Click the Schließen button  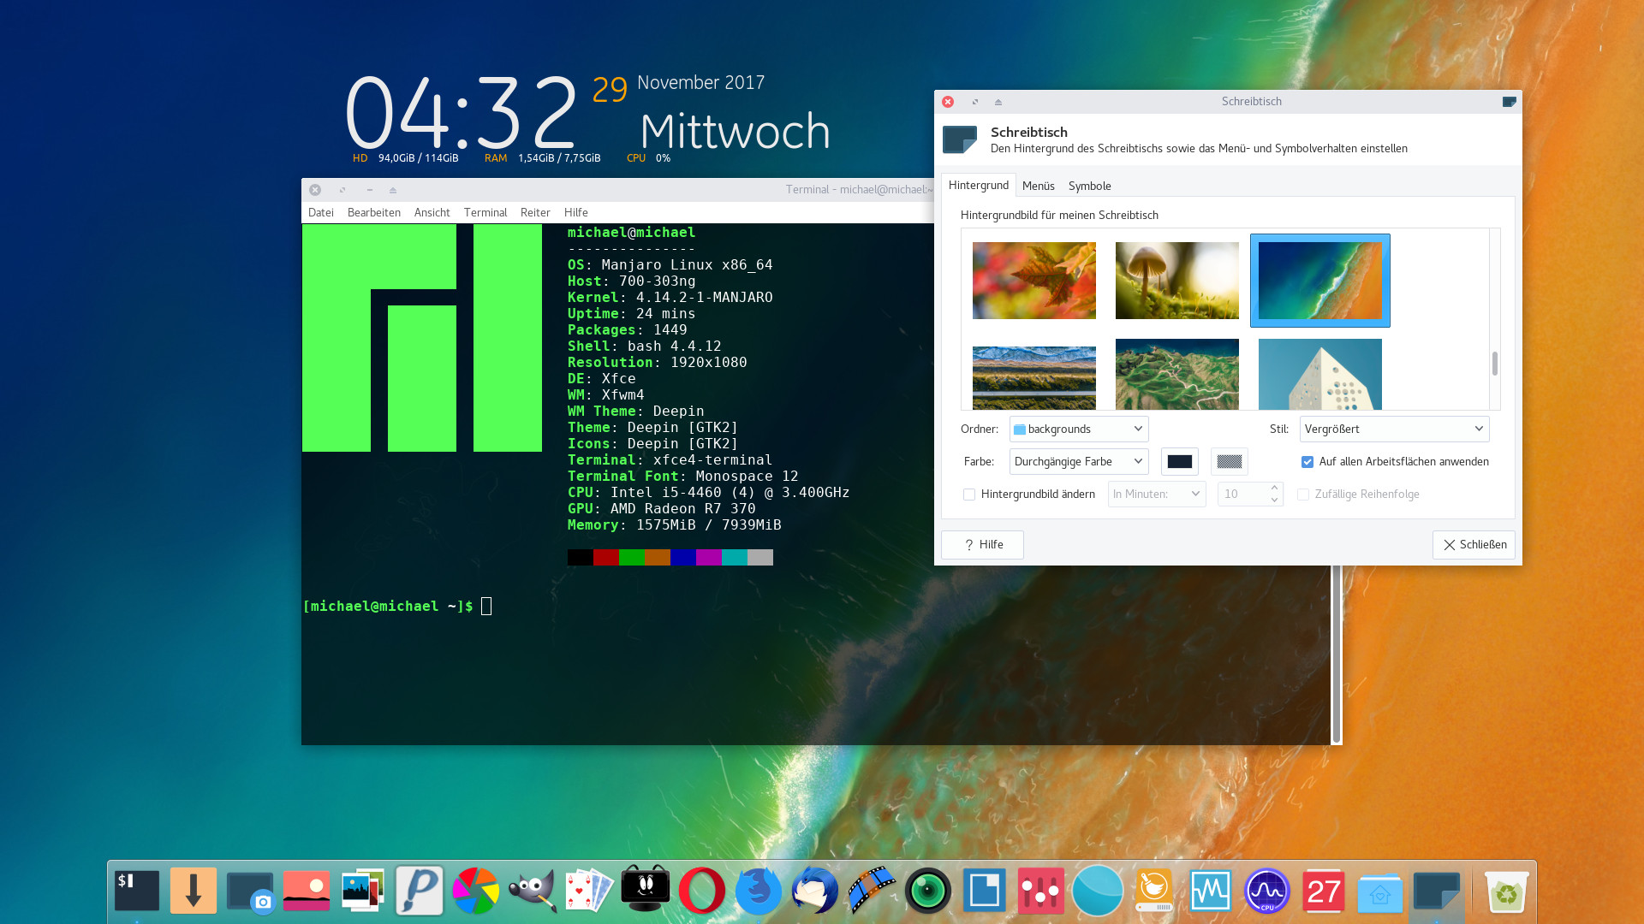pyautogui.click(x=1474, y=545)
